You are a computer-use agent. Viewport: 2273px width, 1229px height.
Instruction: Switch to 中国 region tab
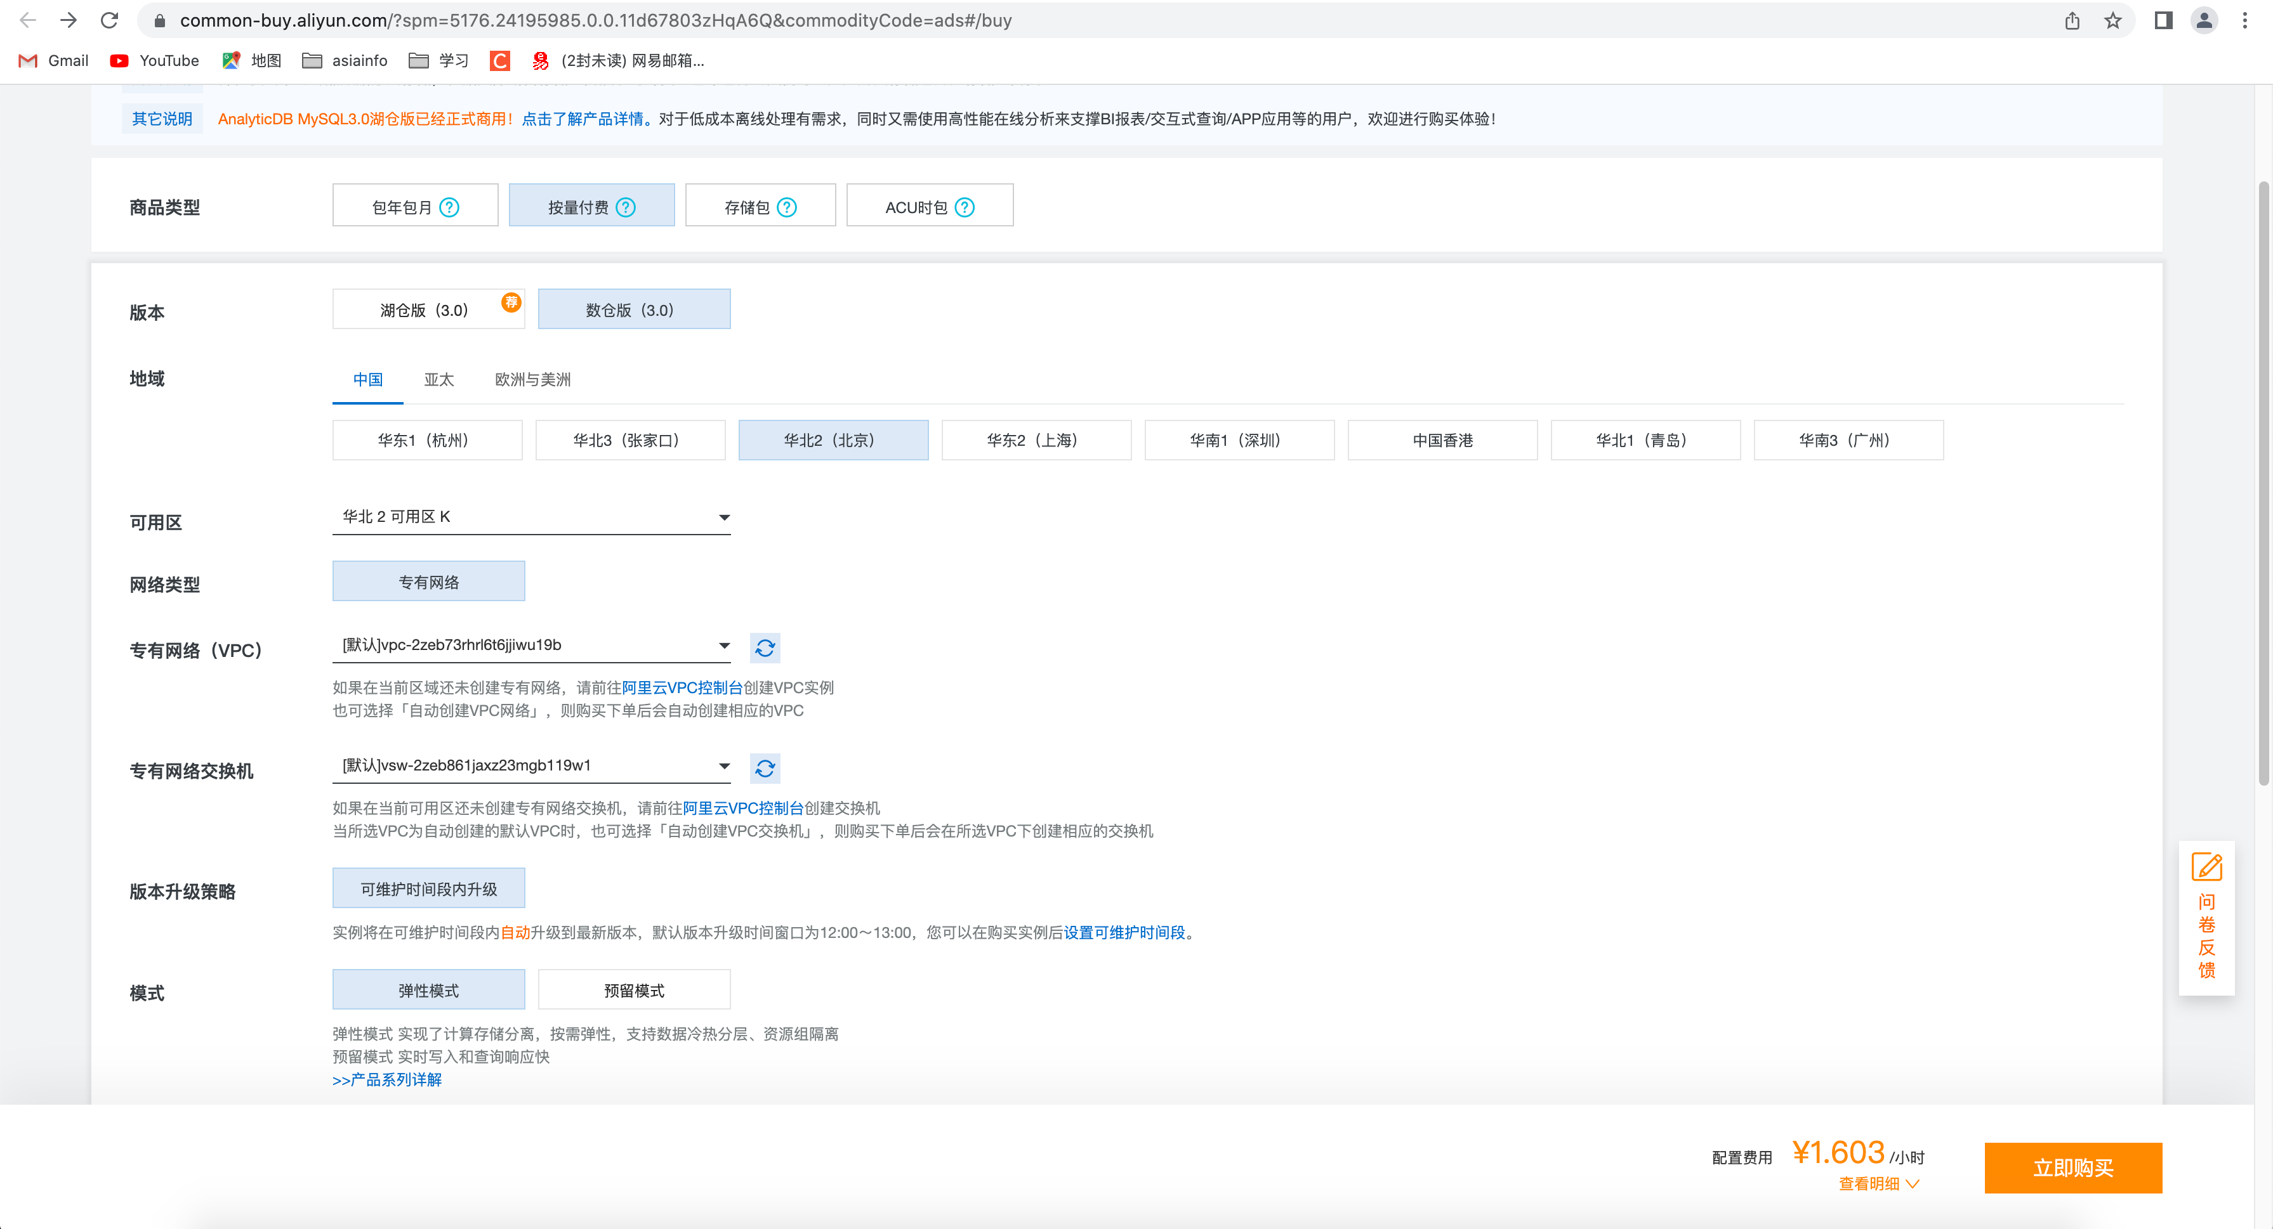(368, 380)
